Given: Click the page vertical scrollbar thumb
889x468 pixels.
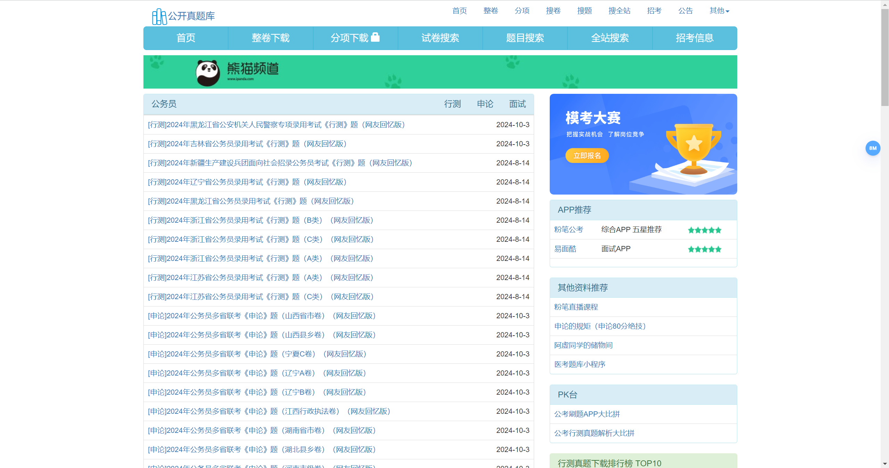Looking at the screenshot, I should click(x=884, y=57).
